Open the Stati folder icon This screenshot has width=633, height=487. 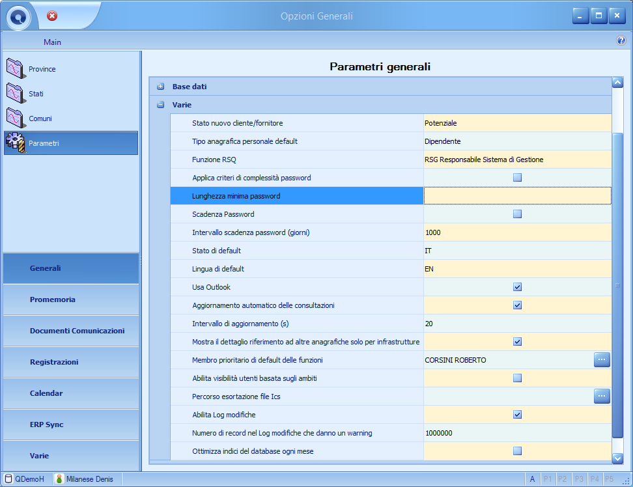point(16,93)
